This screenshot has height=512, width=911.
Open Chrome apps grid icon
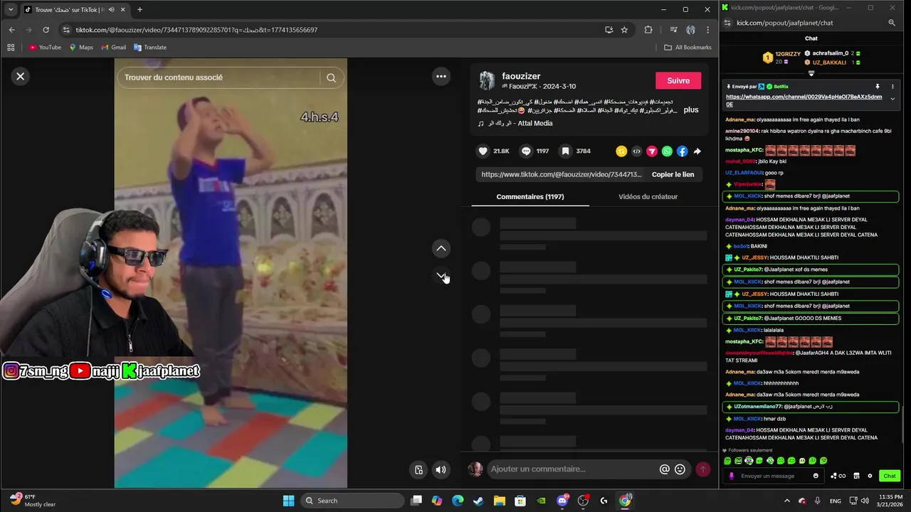[11, 48]
